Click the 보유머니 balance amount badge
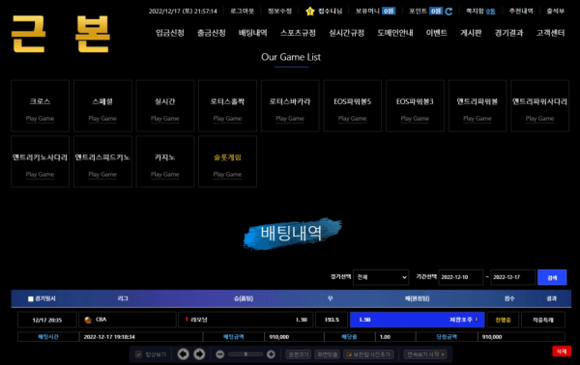Screen dimensions: 580x365 click(389, 11)
